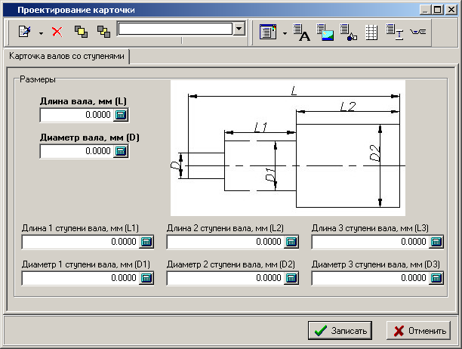Open the arrow beside the edit icon
The width and height of the screenshot is (462, 349).
click(x=41, y=33)
